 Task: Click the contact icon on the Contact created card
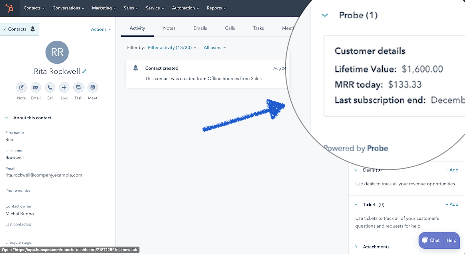point(136,68)
